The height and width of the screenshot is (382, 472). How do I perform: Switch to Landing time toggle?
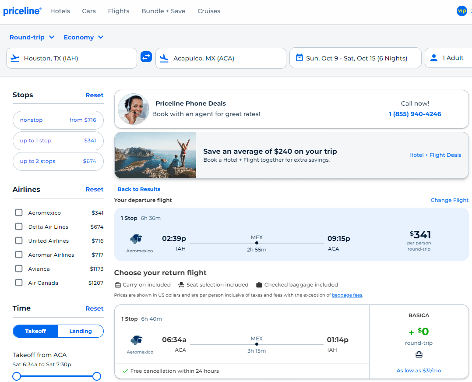click(x=81, y=331)
